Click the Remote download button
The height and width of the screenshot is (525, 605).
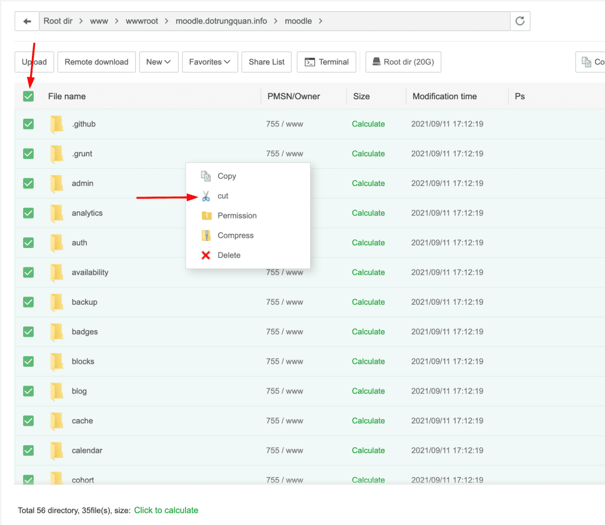tap(96, 62)
